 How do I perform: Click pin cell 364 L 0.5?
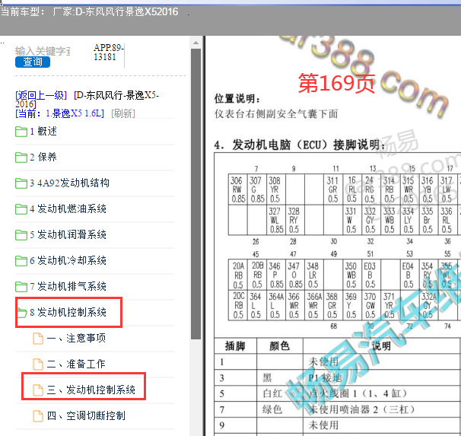(x=257, y=305)
